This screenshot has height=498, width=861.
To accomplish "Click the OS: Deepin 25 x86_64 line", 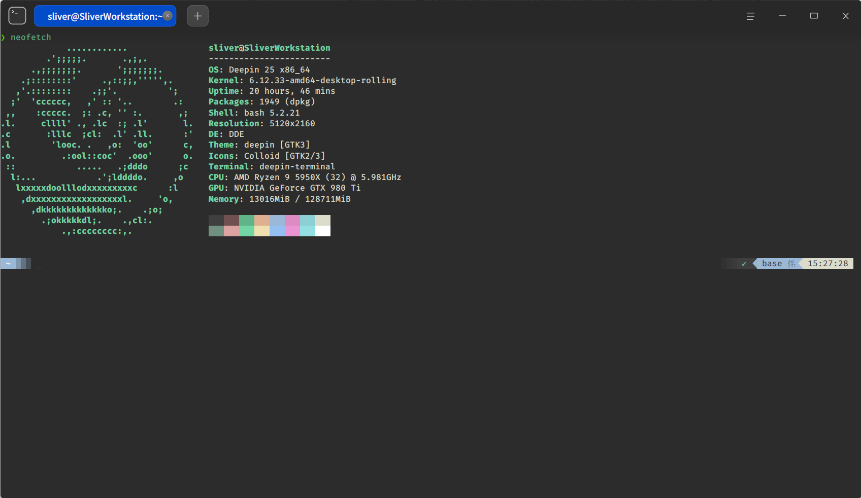I will pos(259,70).
